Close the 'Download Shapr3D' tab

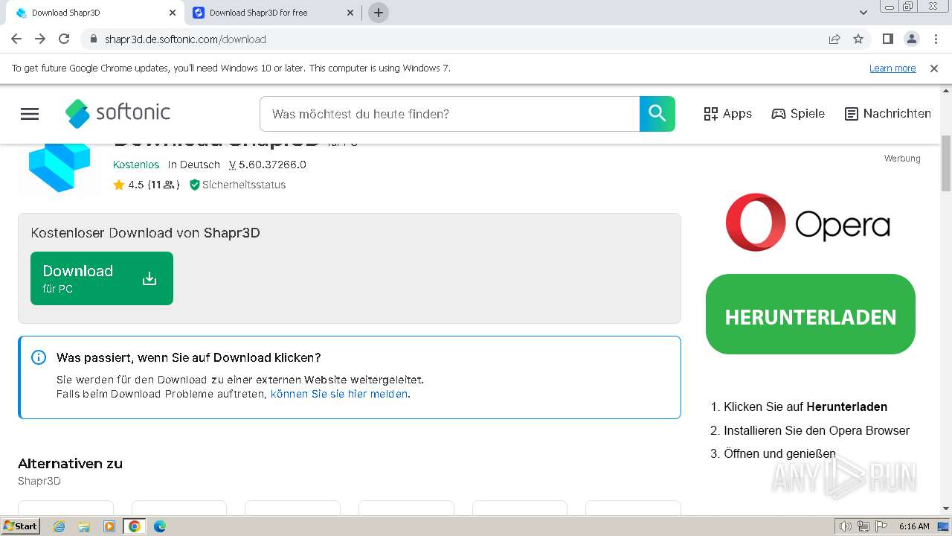[x=173, y=13]
